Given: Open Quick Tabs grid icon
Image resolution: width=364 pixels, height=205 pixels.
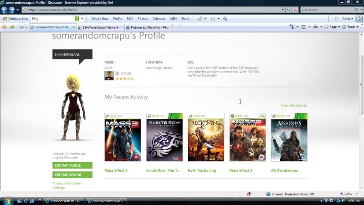Looking at the screenshot, I should [x=22, y=27].
